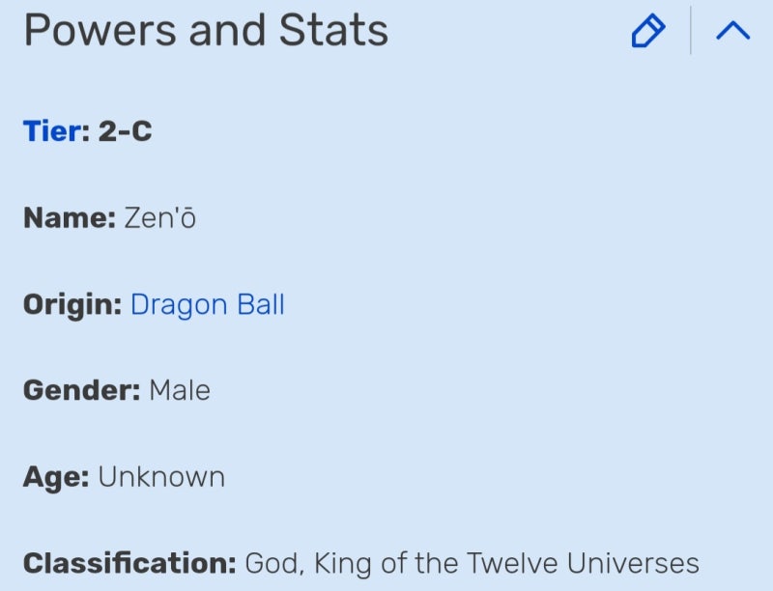Click the divider between pencil and chevron
Screen dimensions: 773x591
(691, 31)
